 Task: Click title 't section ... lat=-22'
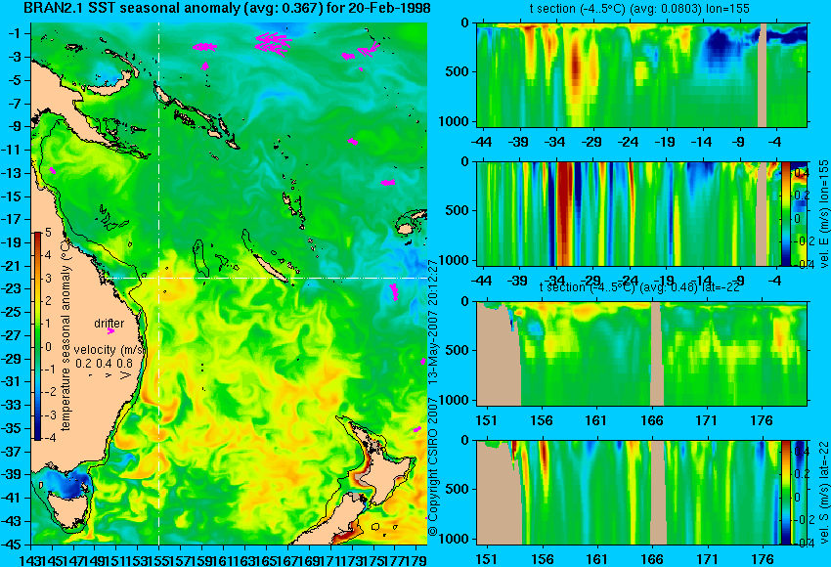click(x=639, y=287)
